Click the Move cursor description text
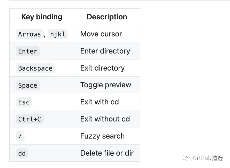 tap(101, 34)
